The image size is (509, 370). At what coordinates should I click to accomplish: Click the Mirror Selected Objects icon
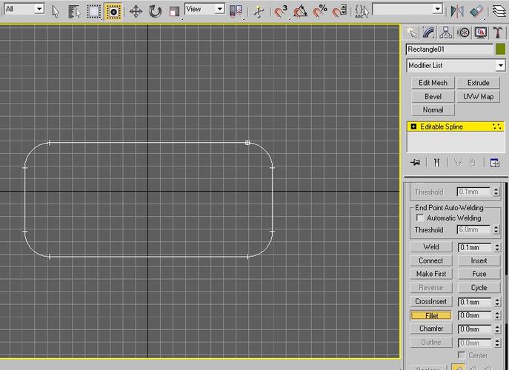[x=456, y=11]
